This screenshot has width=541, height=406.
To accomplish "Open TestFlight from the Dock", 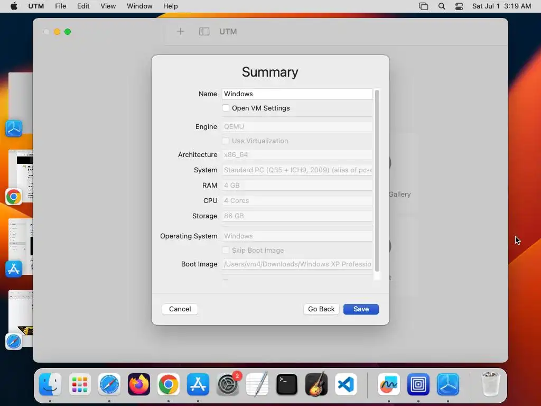I will click(448, 384).
